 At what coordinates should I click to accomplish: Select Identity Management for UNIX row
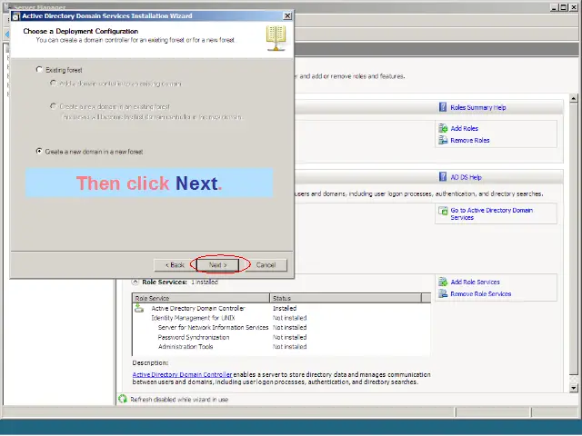pyautogui.click(x=281, y=318)
